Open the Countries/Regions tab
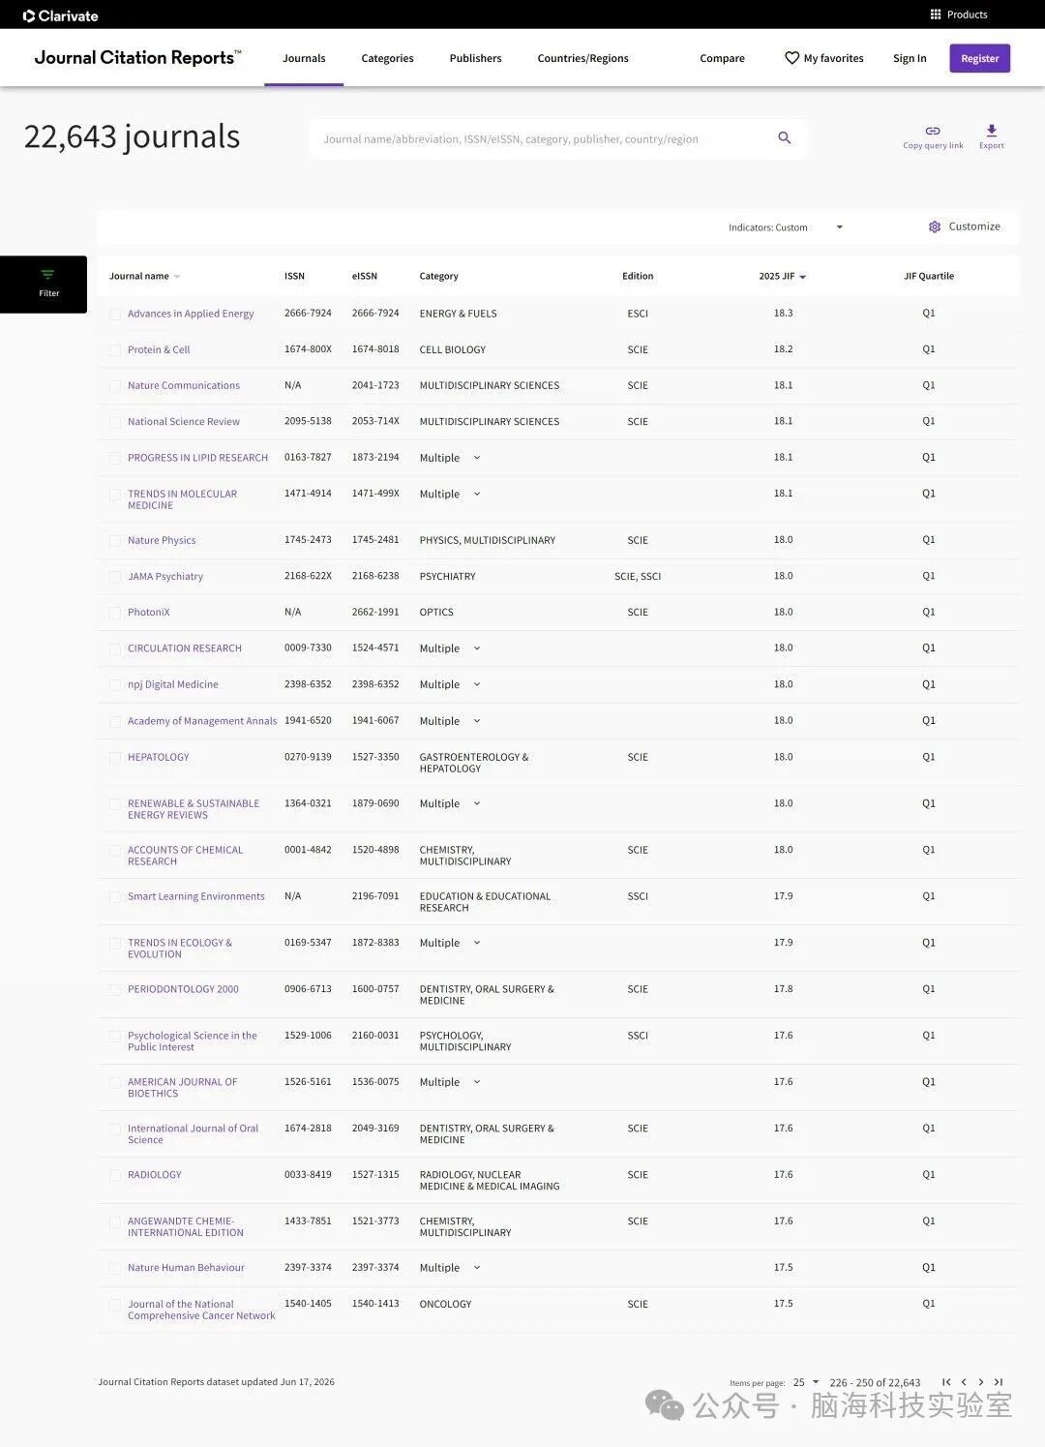The image size is (1045, 1447). tap(582, 58)
